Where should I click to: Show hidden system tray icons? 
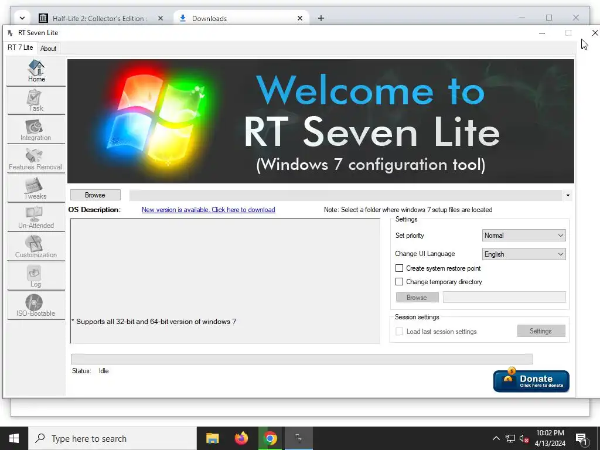496,438
